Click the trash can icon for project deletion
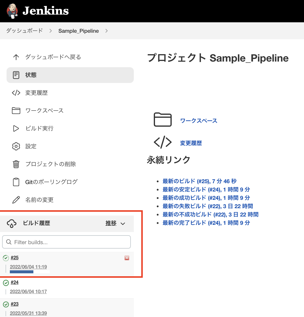The width and height of the screenshot is (304, 317). [x=16, y=164]
